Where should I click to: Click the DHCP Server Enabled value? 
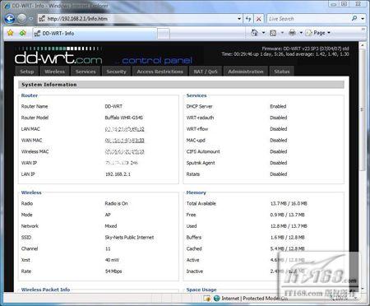pos(278,106)
